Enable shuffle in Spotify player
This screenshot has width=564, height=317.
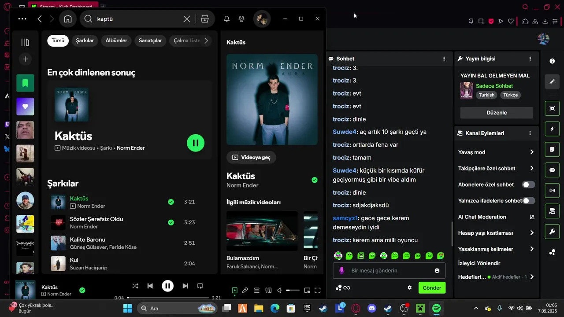135,286
